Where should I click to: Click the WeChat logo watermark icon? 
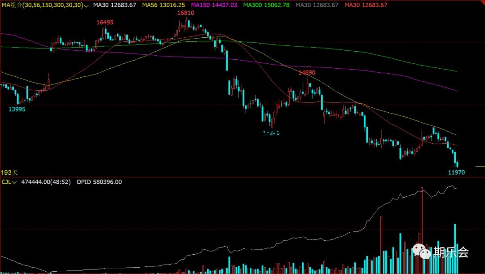tap(422, 252)
